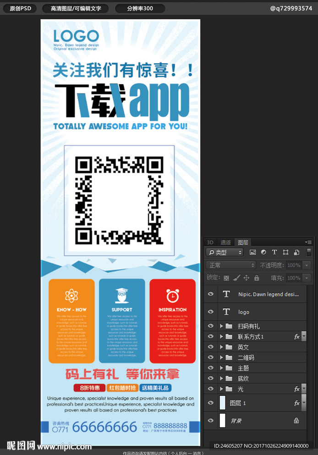Toggle visibility of 联系方式1 group
Screen dimensions: 318x455
[211, 336]
